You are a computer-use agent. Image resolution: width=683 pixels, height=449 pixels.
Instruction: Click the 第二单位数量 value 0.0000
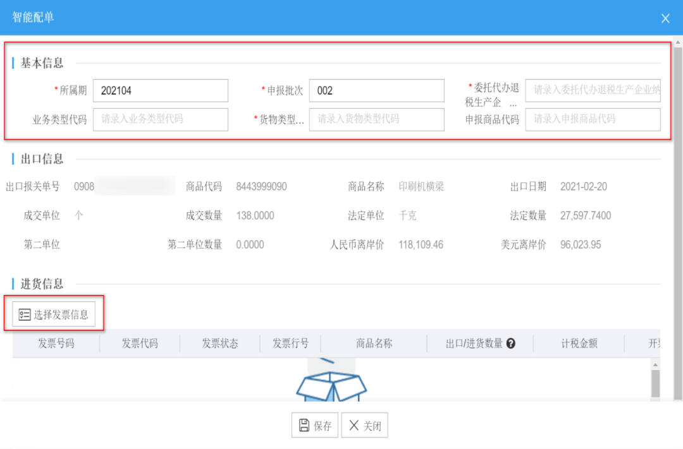click(250, 244)
